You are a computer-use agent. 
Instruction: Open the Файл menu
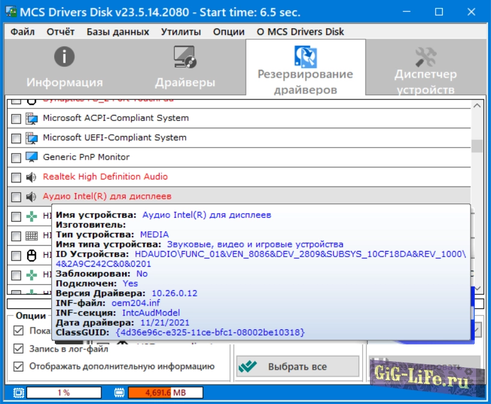pos(23,32)
